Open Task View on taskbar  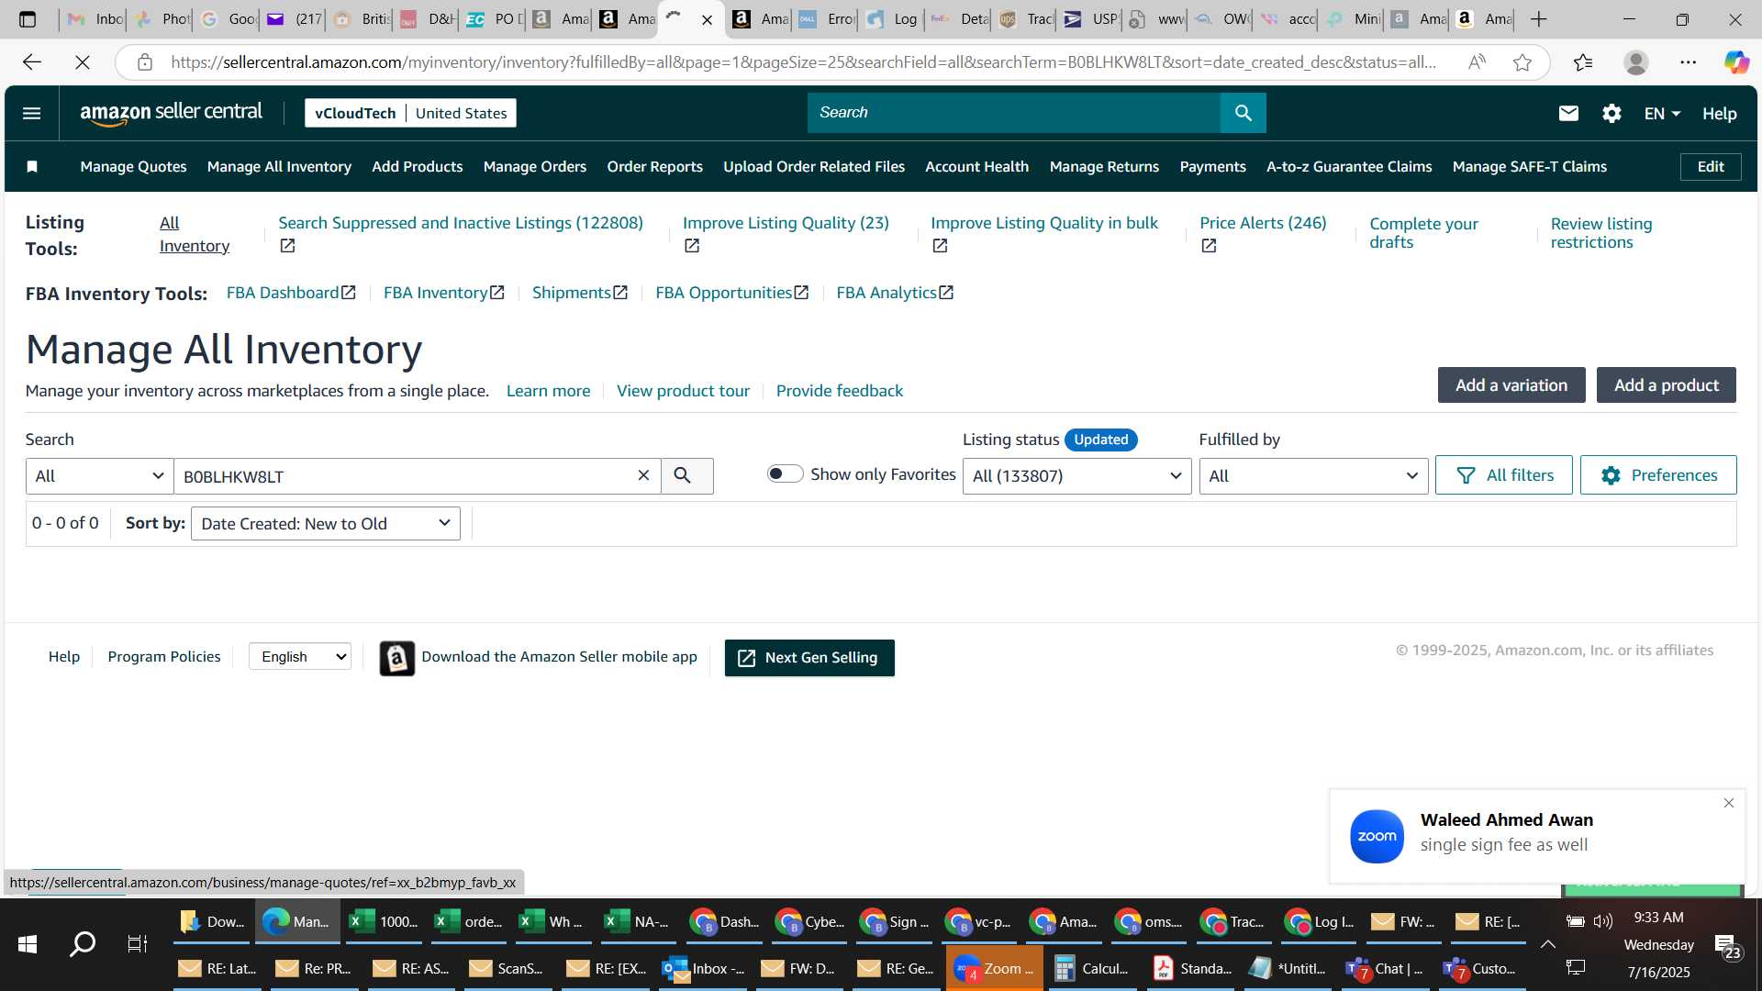pos(137,943)
